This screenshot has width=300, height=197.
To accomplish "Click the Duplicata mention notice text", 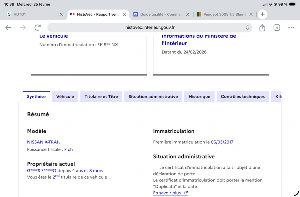I will point(208,183).
